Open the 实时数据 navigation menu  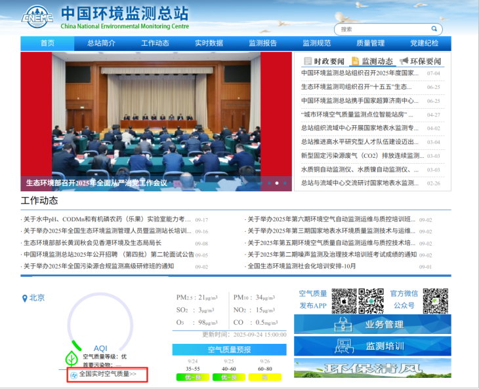pyautogui.click(x=209, y=43)
